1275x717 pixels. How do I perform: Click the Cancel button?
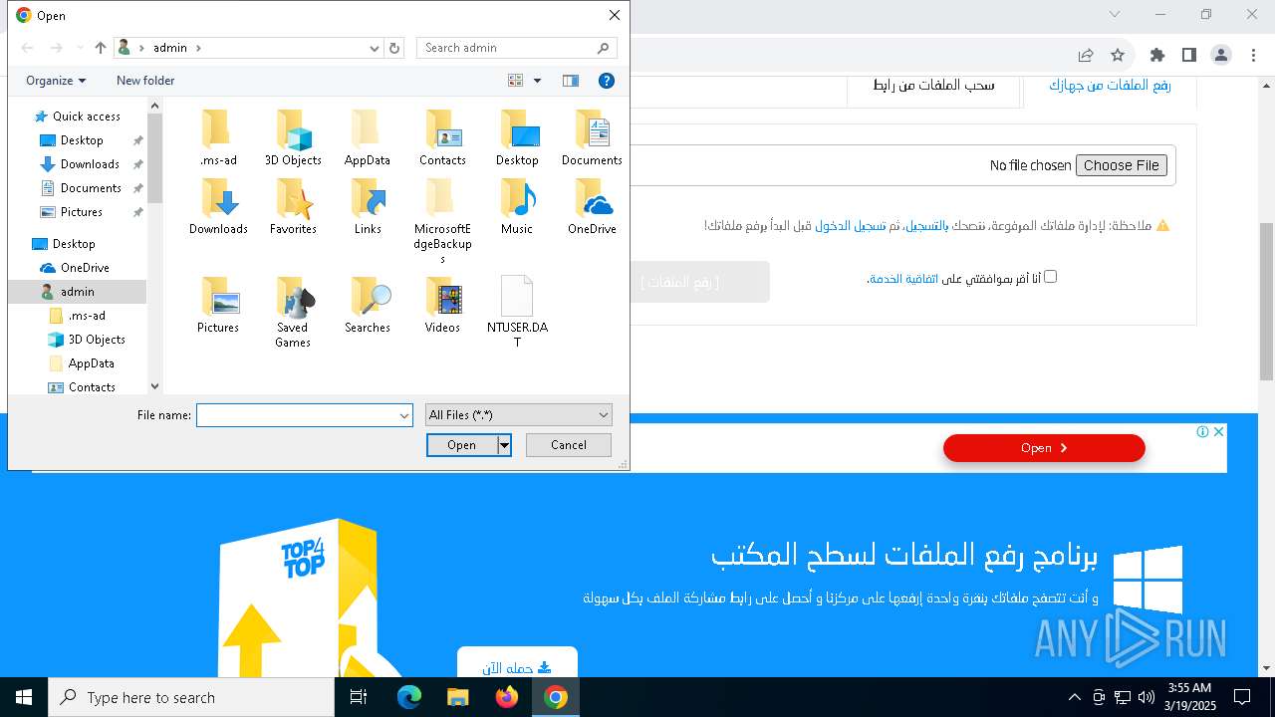click(x=569, y=445)
